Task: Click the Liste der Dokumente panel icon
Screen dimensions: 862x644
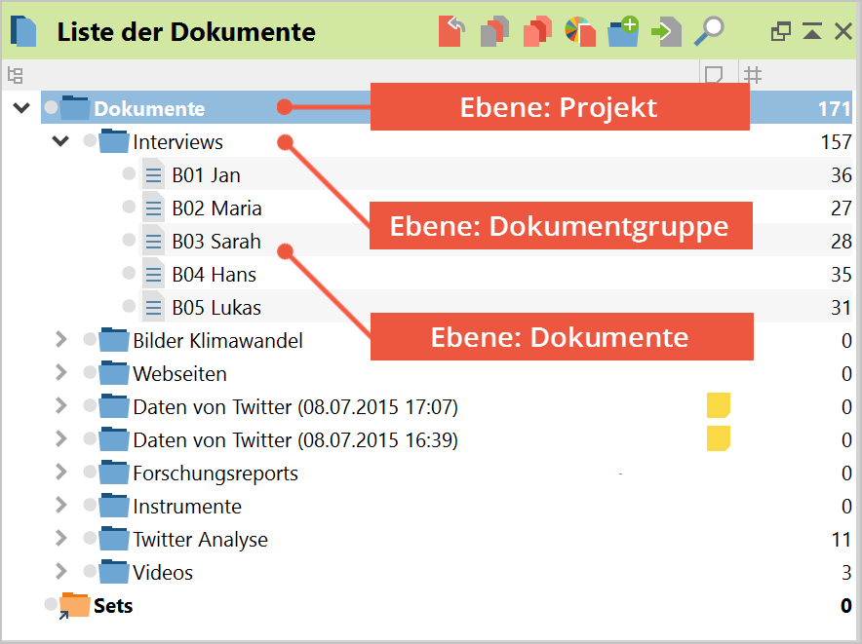Action: pos(23,31)
